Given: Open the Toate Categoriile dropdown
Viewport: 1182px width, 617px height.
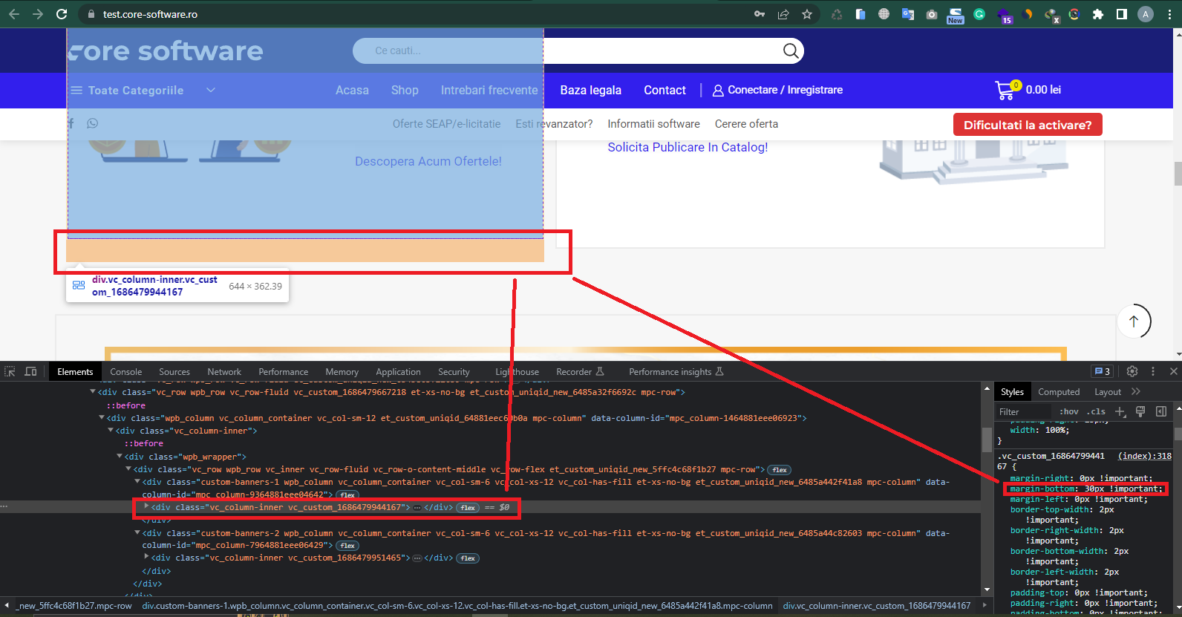Looking at the screenshot, I should [143, 90].
